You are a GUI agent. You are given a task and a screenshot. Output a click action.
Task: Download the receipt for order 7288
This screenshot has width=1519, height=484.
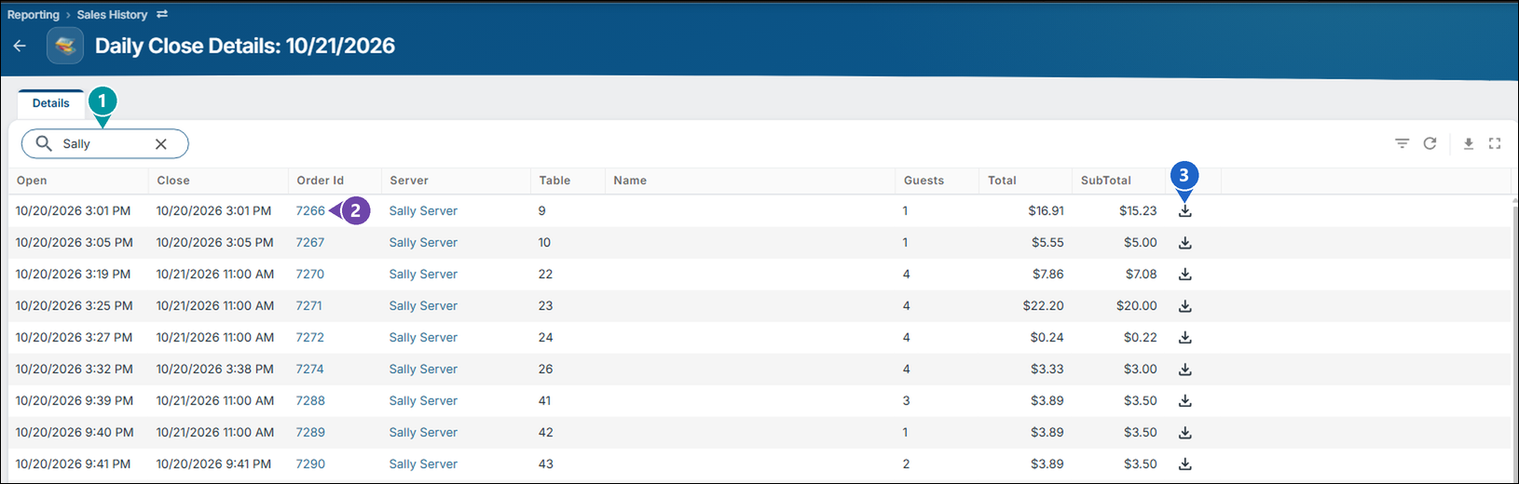click(1185, 401)
